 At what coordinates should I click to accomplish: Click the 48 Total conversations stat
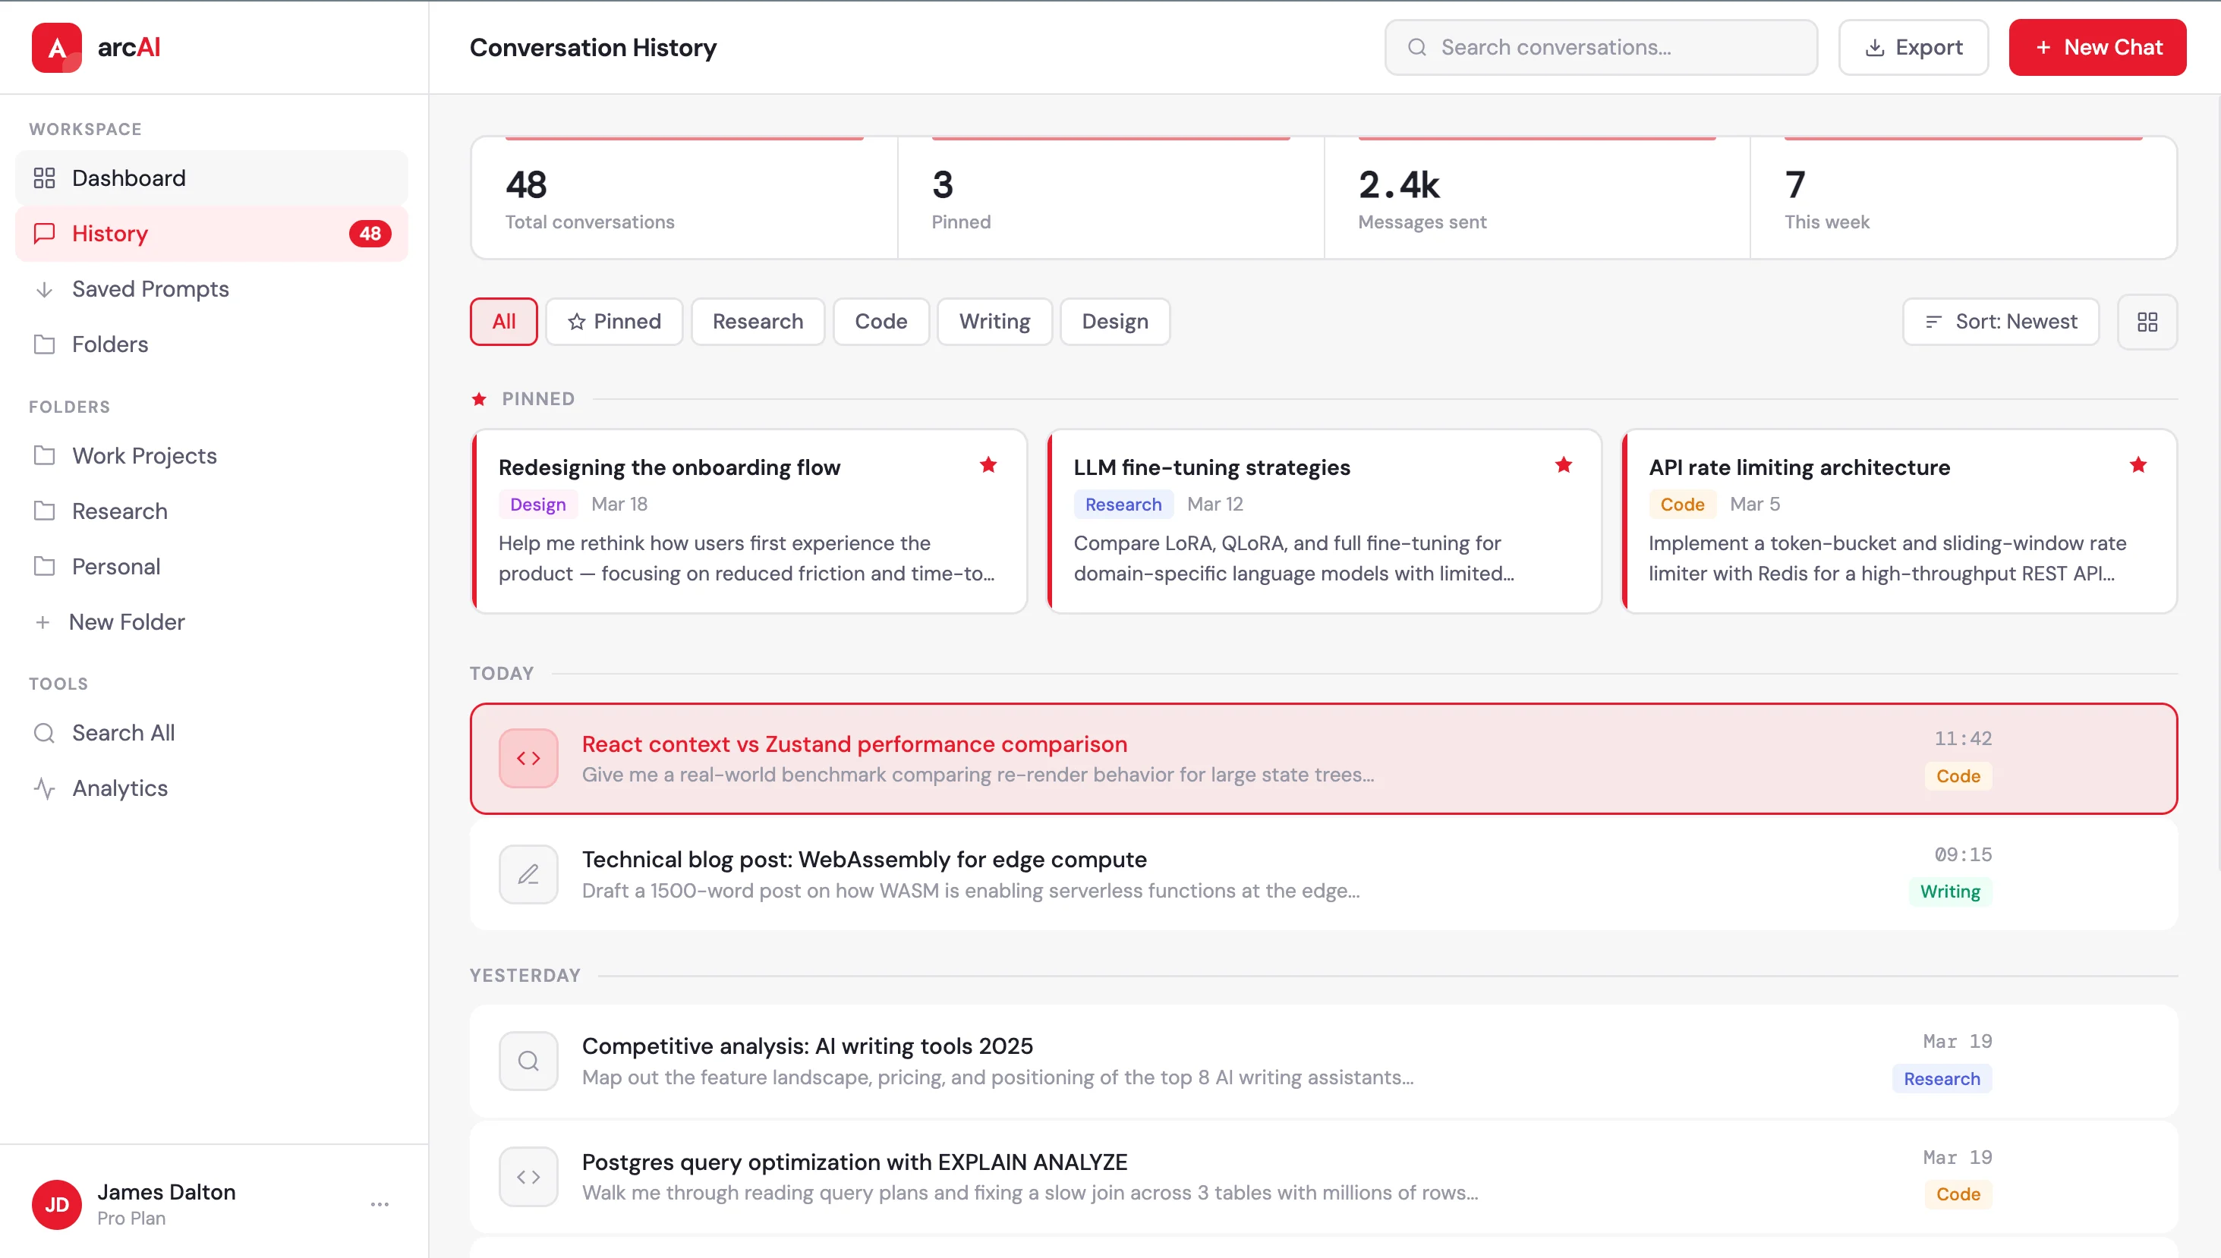[684, 198]
